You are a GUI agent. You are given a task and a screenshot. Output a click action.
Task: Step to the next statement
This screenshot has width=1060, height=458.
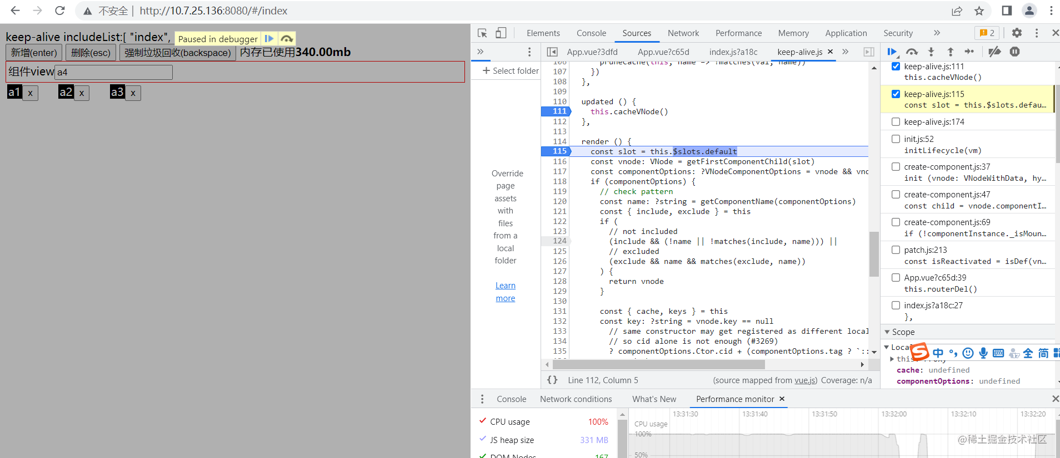pos(969,52)
